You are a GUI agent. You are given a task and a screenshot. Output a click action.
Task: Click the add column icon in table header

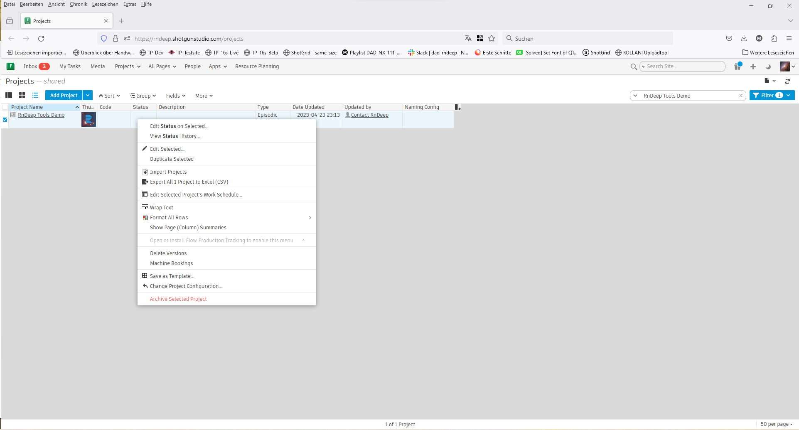tap(457, 107)
